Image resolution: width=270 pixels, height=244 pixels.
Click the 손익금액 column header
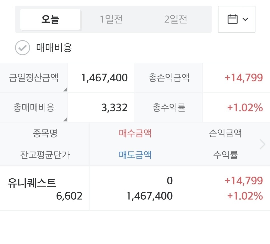pyautogui.click(x=225, y=133)
